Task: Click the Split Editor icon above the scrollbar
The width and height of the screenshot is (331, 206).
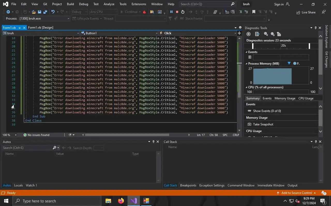Action: pyautogui.click(x=239, y=33)
